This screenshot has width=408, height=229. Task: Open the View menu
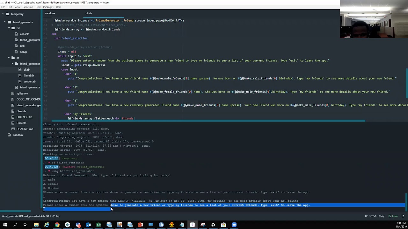[17, 7]
